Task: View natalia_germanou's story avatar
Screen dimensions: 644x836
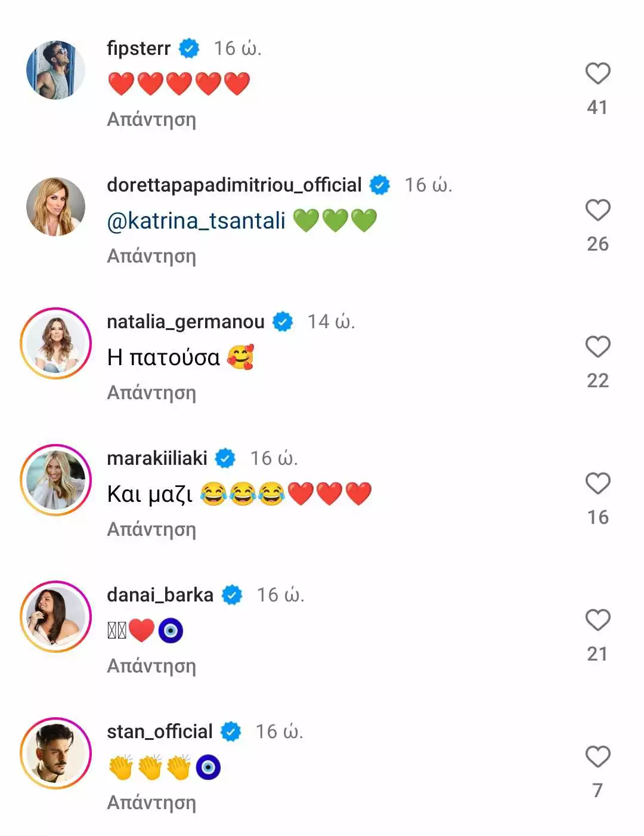Action: pyautogui.click(x=55, y=343)
